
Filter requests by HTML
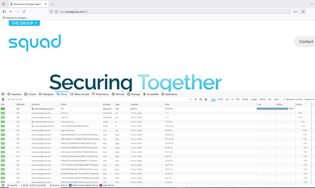click(x=220, y=99)
